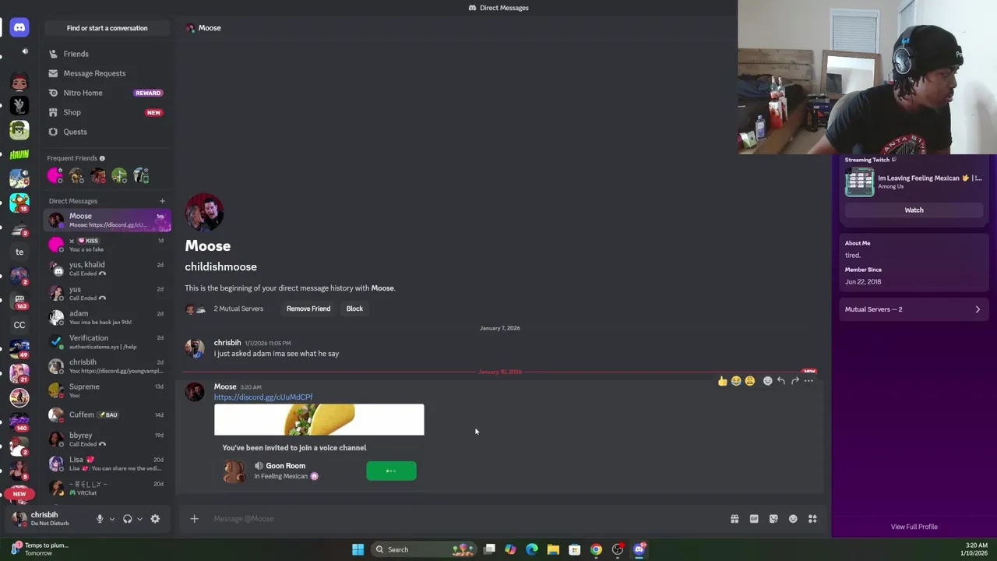Open Google Chrome from taskbar
997x561 pixels.
[596, 549]
